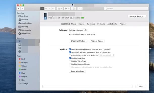Switch Finder to gallery view

pos(54,9)
